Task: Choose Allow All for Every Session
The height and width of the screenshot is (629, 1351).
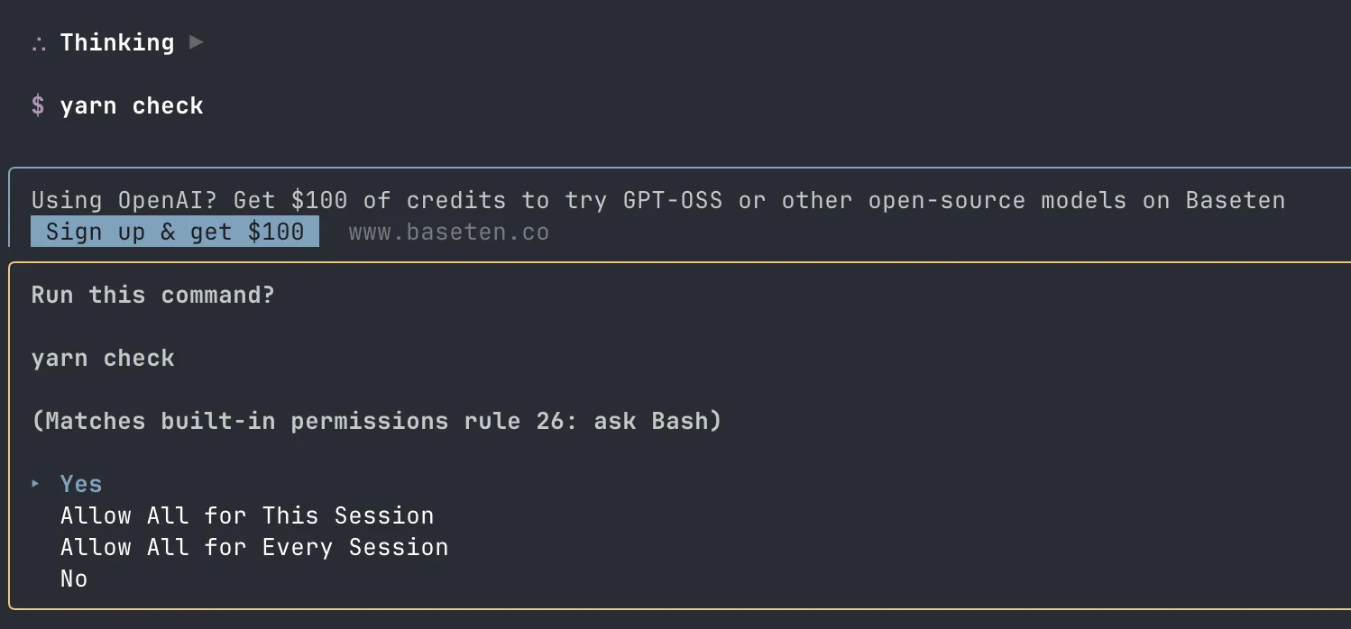Action: [254, 547]
